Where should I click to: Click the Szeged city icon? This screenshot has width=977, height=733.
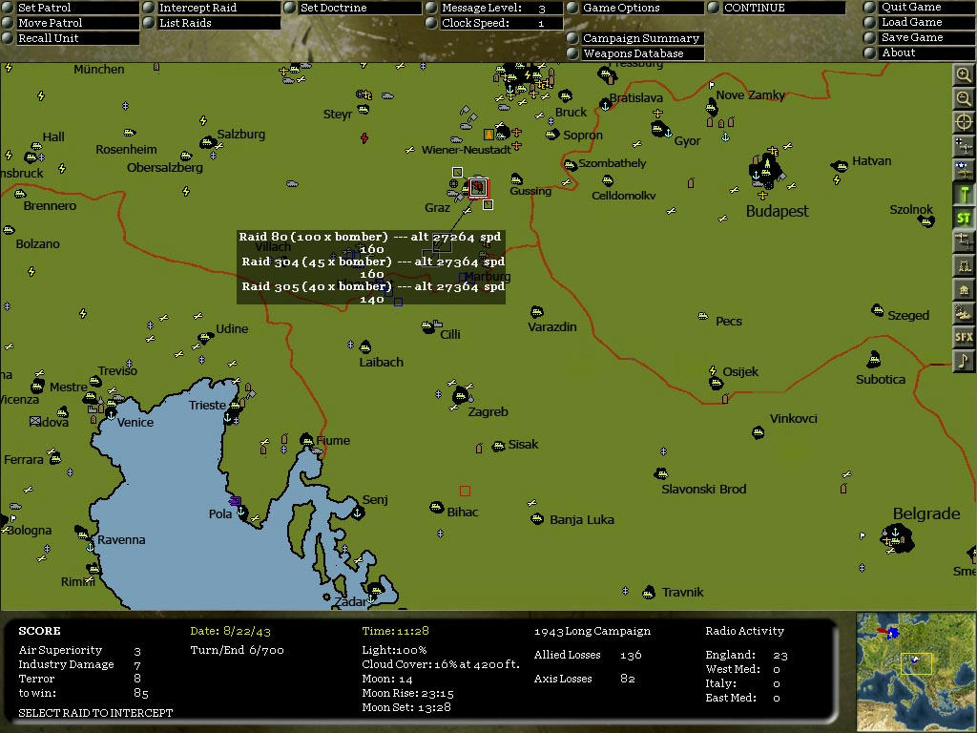[x=878, y=309]
